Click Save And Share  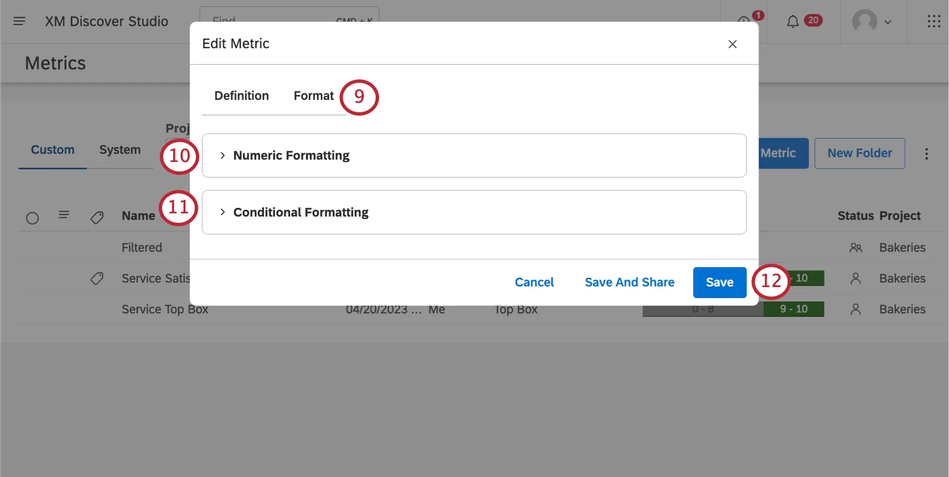(x=629, y=282)
